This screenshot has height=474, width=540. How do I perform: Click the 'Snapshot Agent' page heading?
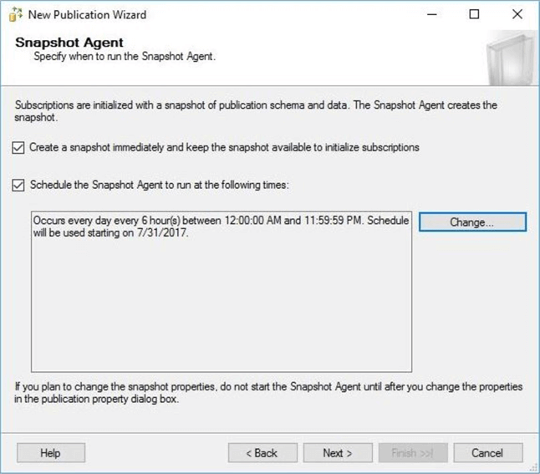click(x=69, y=43)
